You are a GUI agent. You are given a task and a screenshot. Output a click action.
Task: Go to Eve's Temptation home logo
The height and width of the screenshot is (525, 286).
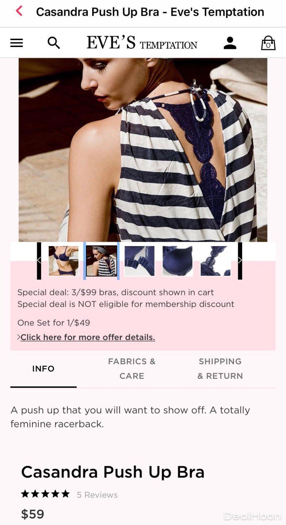pos(142,43)
